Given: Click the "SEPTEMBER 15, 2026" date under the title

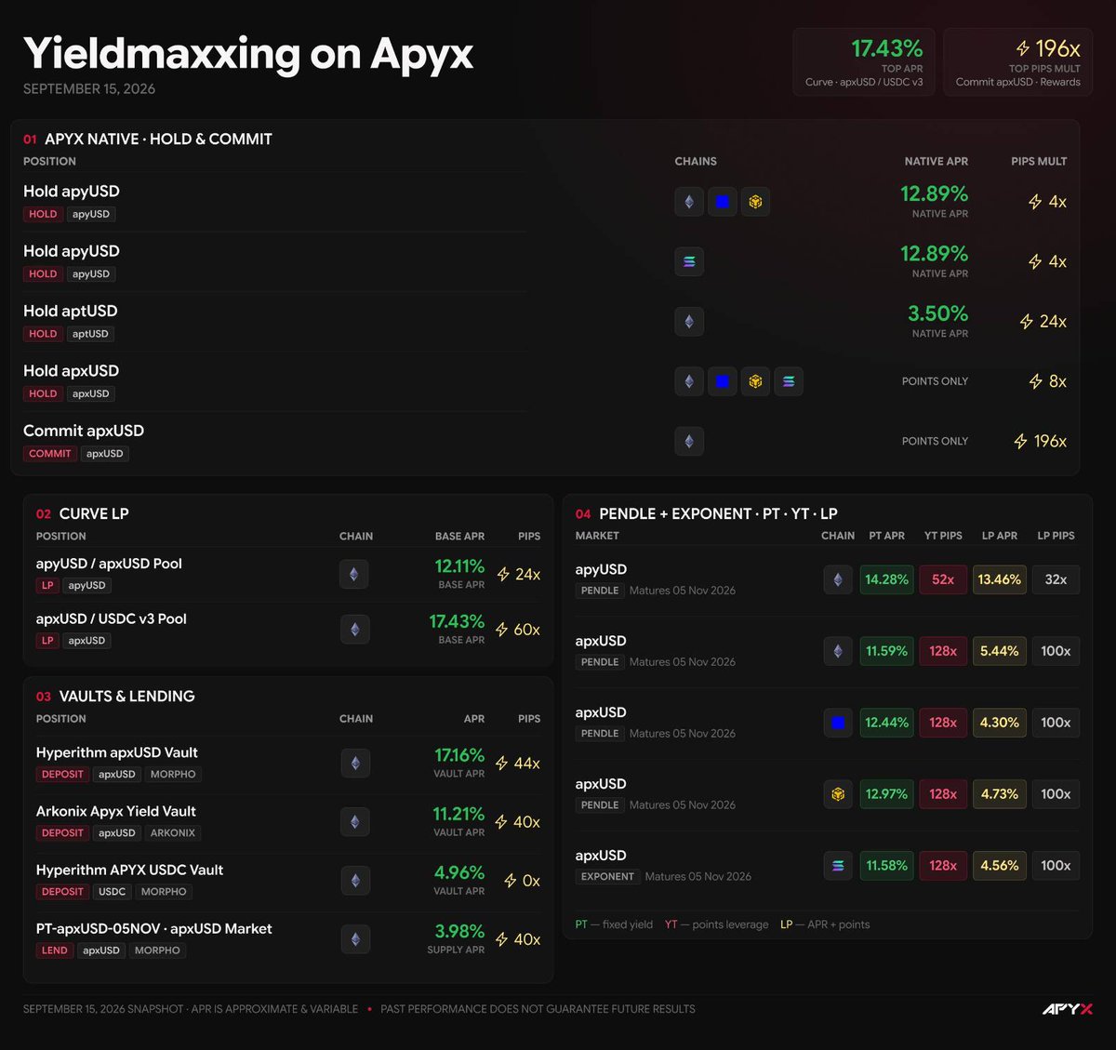Looking at the screenshot, I should click(x=89, y=89).
